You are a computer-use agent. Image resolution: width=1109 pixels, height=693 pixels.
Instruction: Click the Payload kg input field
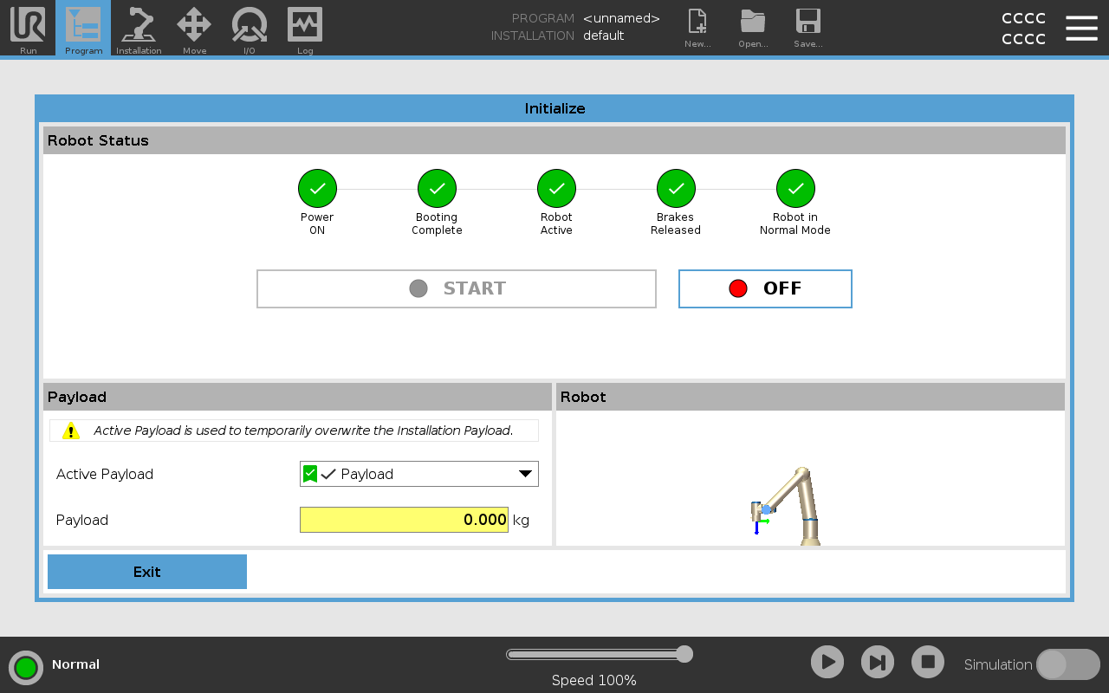(x=404, y=520)
